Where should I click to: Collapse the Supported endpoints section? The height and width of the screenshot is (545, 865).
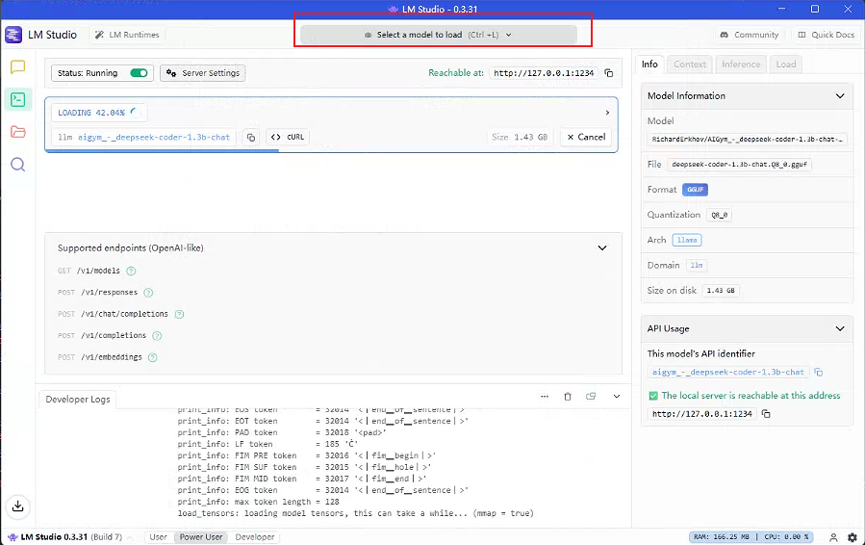pyautogui.click(x=602, y=247)
